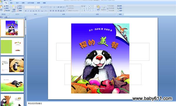Select the second slide thumbnail with the green block

(12, 47)
